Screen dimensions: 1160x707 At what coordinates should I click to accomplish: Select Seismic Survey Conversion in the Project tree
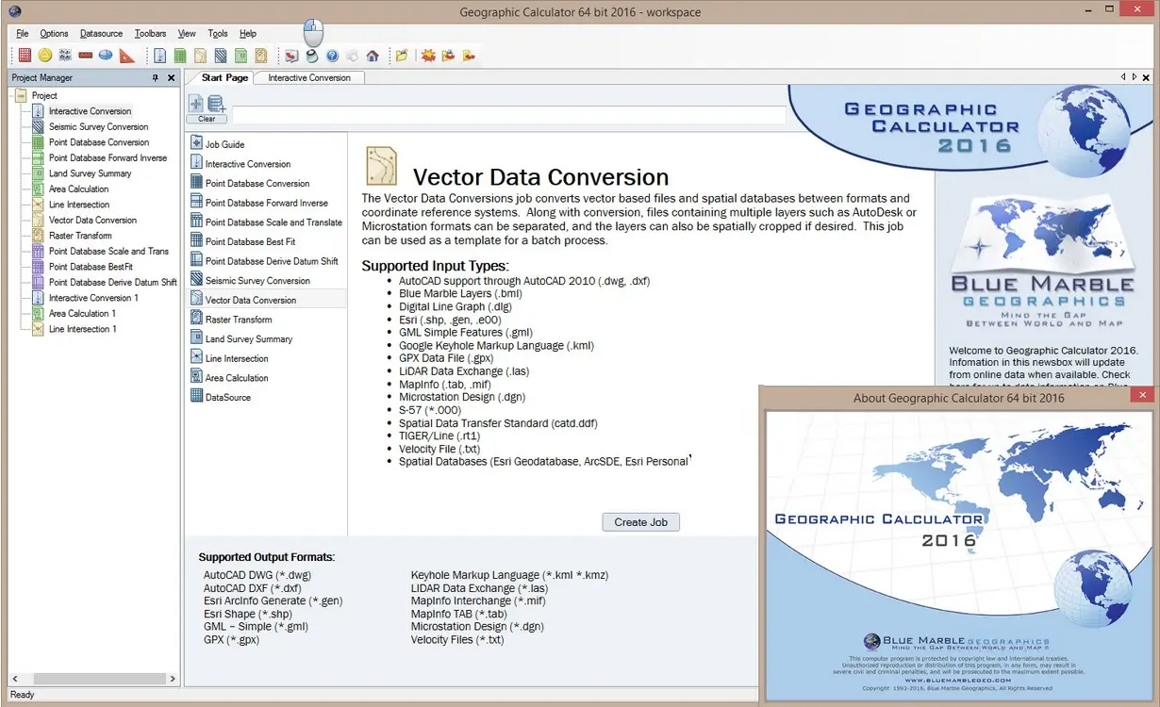[98, 126]
